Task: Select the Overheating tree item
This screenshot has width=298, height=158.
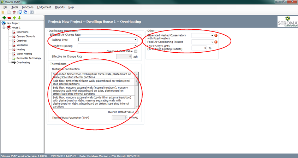Action: click(23, 63)
